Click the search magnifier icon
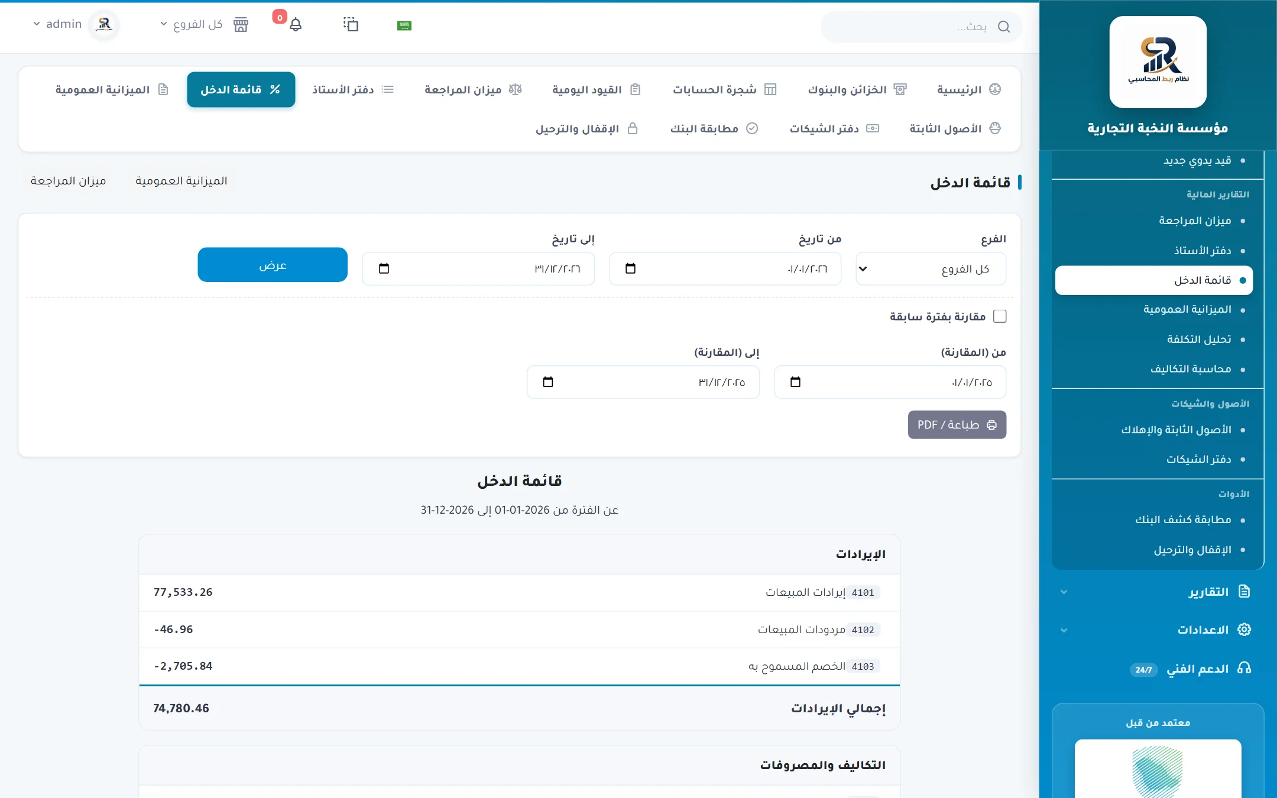 (x=1003, y=27)
